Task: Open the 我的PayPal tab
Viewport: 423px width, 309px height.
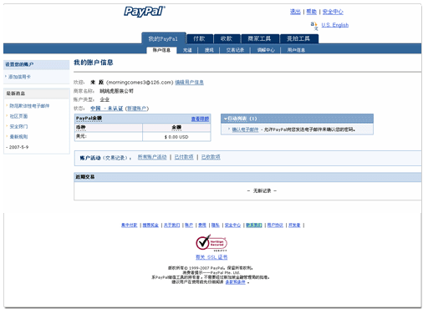Action: pyautogui.click(x=163, y=38)
